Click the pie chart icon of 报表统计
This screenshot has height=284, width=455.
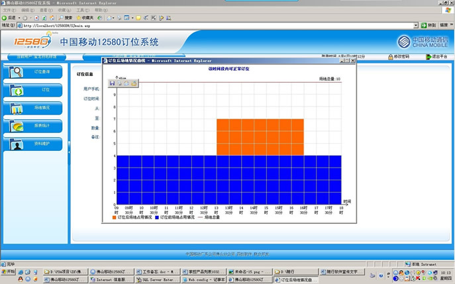coord(17,126)
